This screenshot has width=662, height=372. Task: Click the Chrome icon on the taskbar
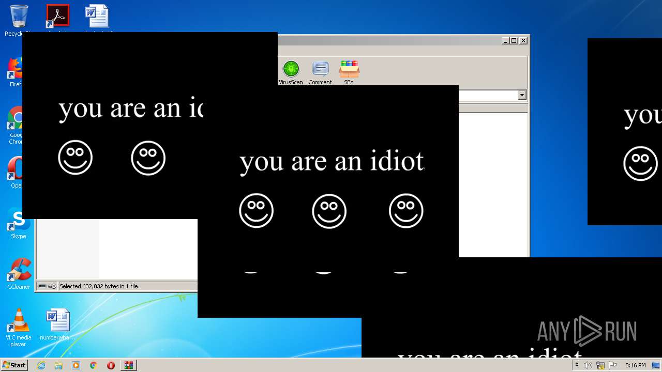(93, 365)
